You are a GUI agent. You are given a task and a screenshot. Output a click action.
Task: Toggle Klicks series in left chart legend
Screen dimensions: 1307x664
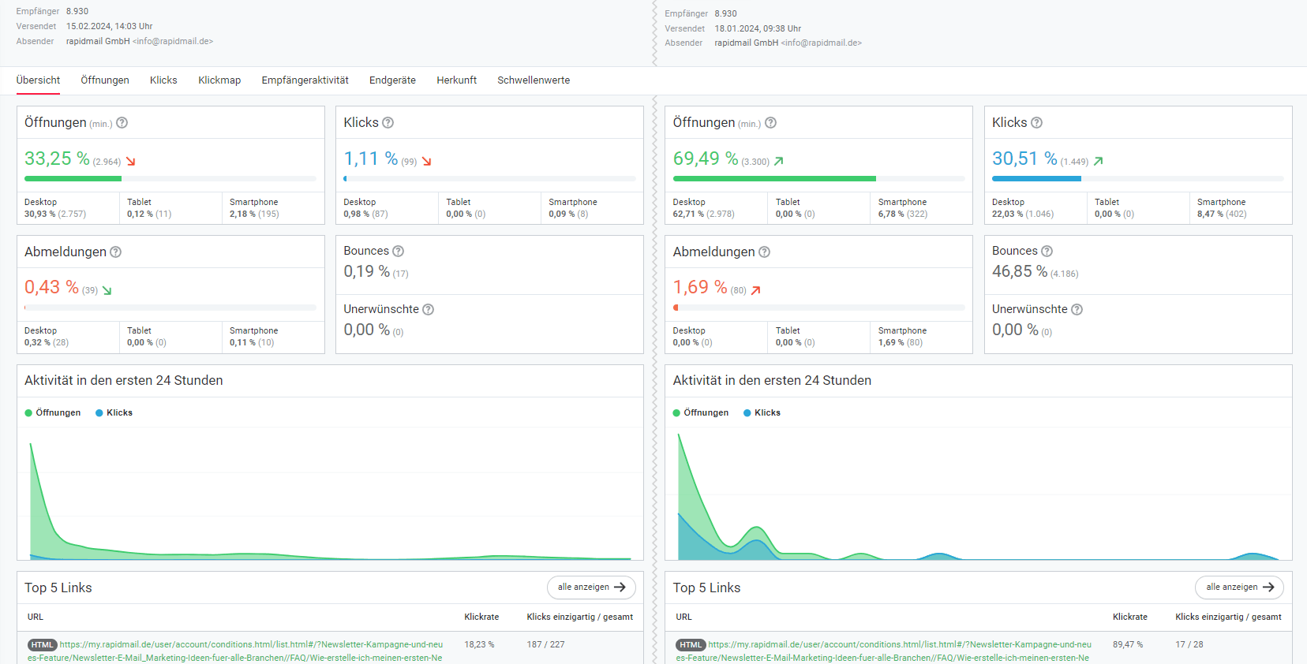pyautogui.click(x=114, y=413)
